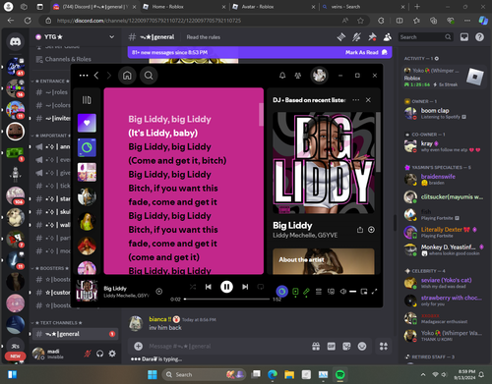
Task: Go back in Spotify navigation
Action: point(96,76)
